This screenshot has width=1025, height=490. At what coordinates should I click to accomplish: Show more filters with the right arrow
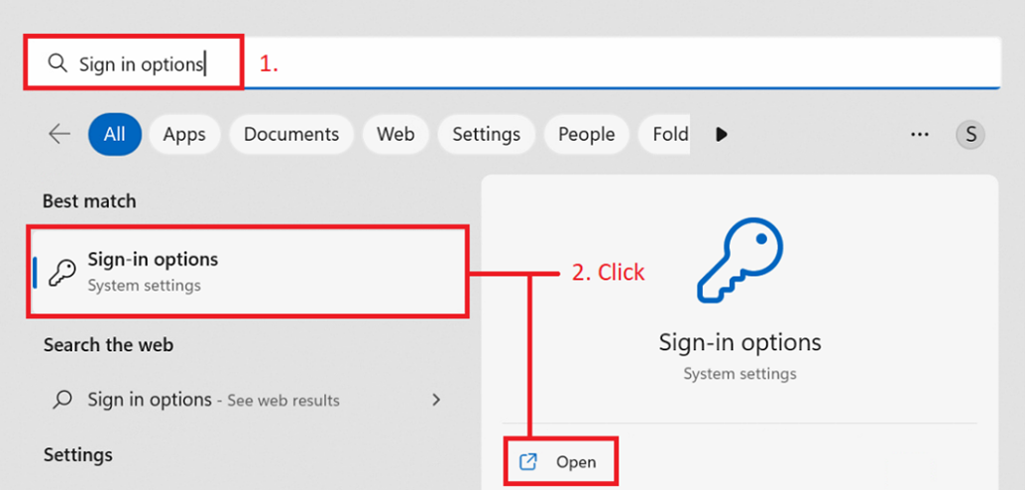722,134
